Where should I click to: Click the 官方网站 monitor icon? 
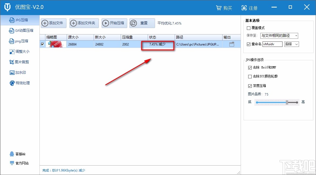tap(12, 163)
